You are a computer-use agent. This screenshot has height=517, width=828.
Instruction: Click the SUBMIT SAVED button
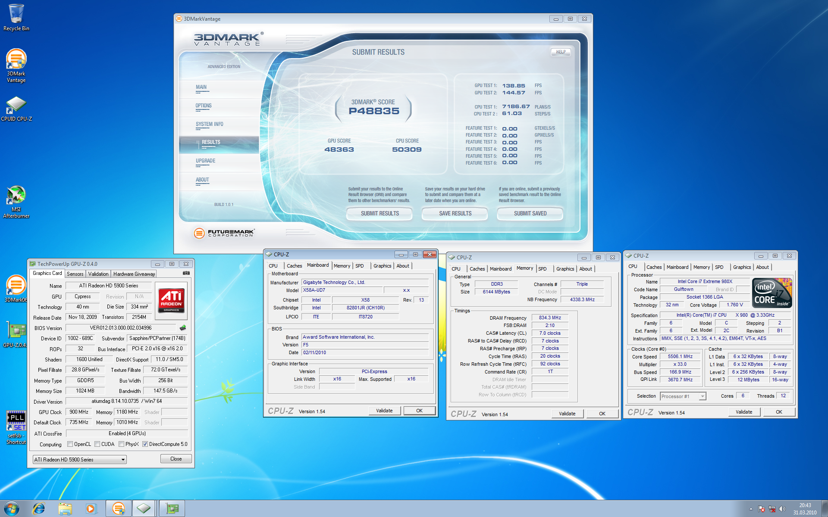click(530, 213)
